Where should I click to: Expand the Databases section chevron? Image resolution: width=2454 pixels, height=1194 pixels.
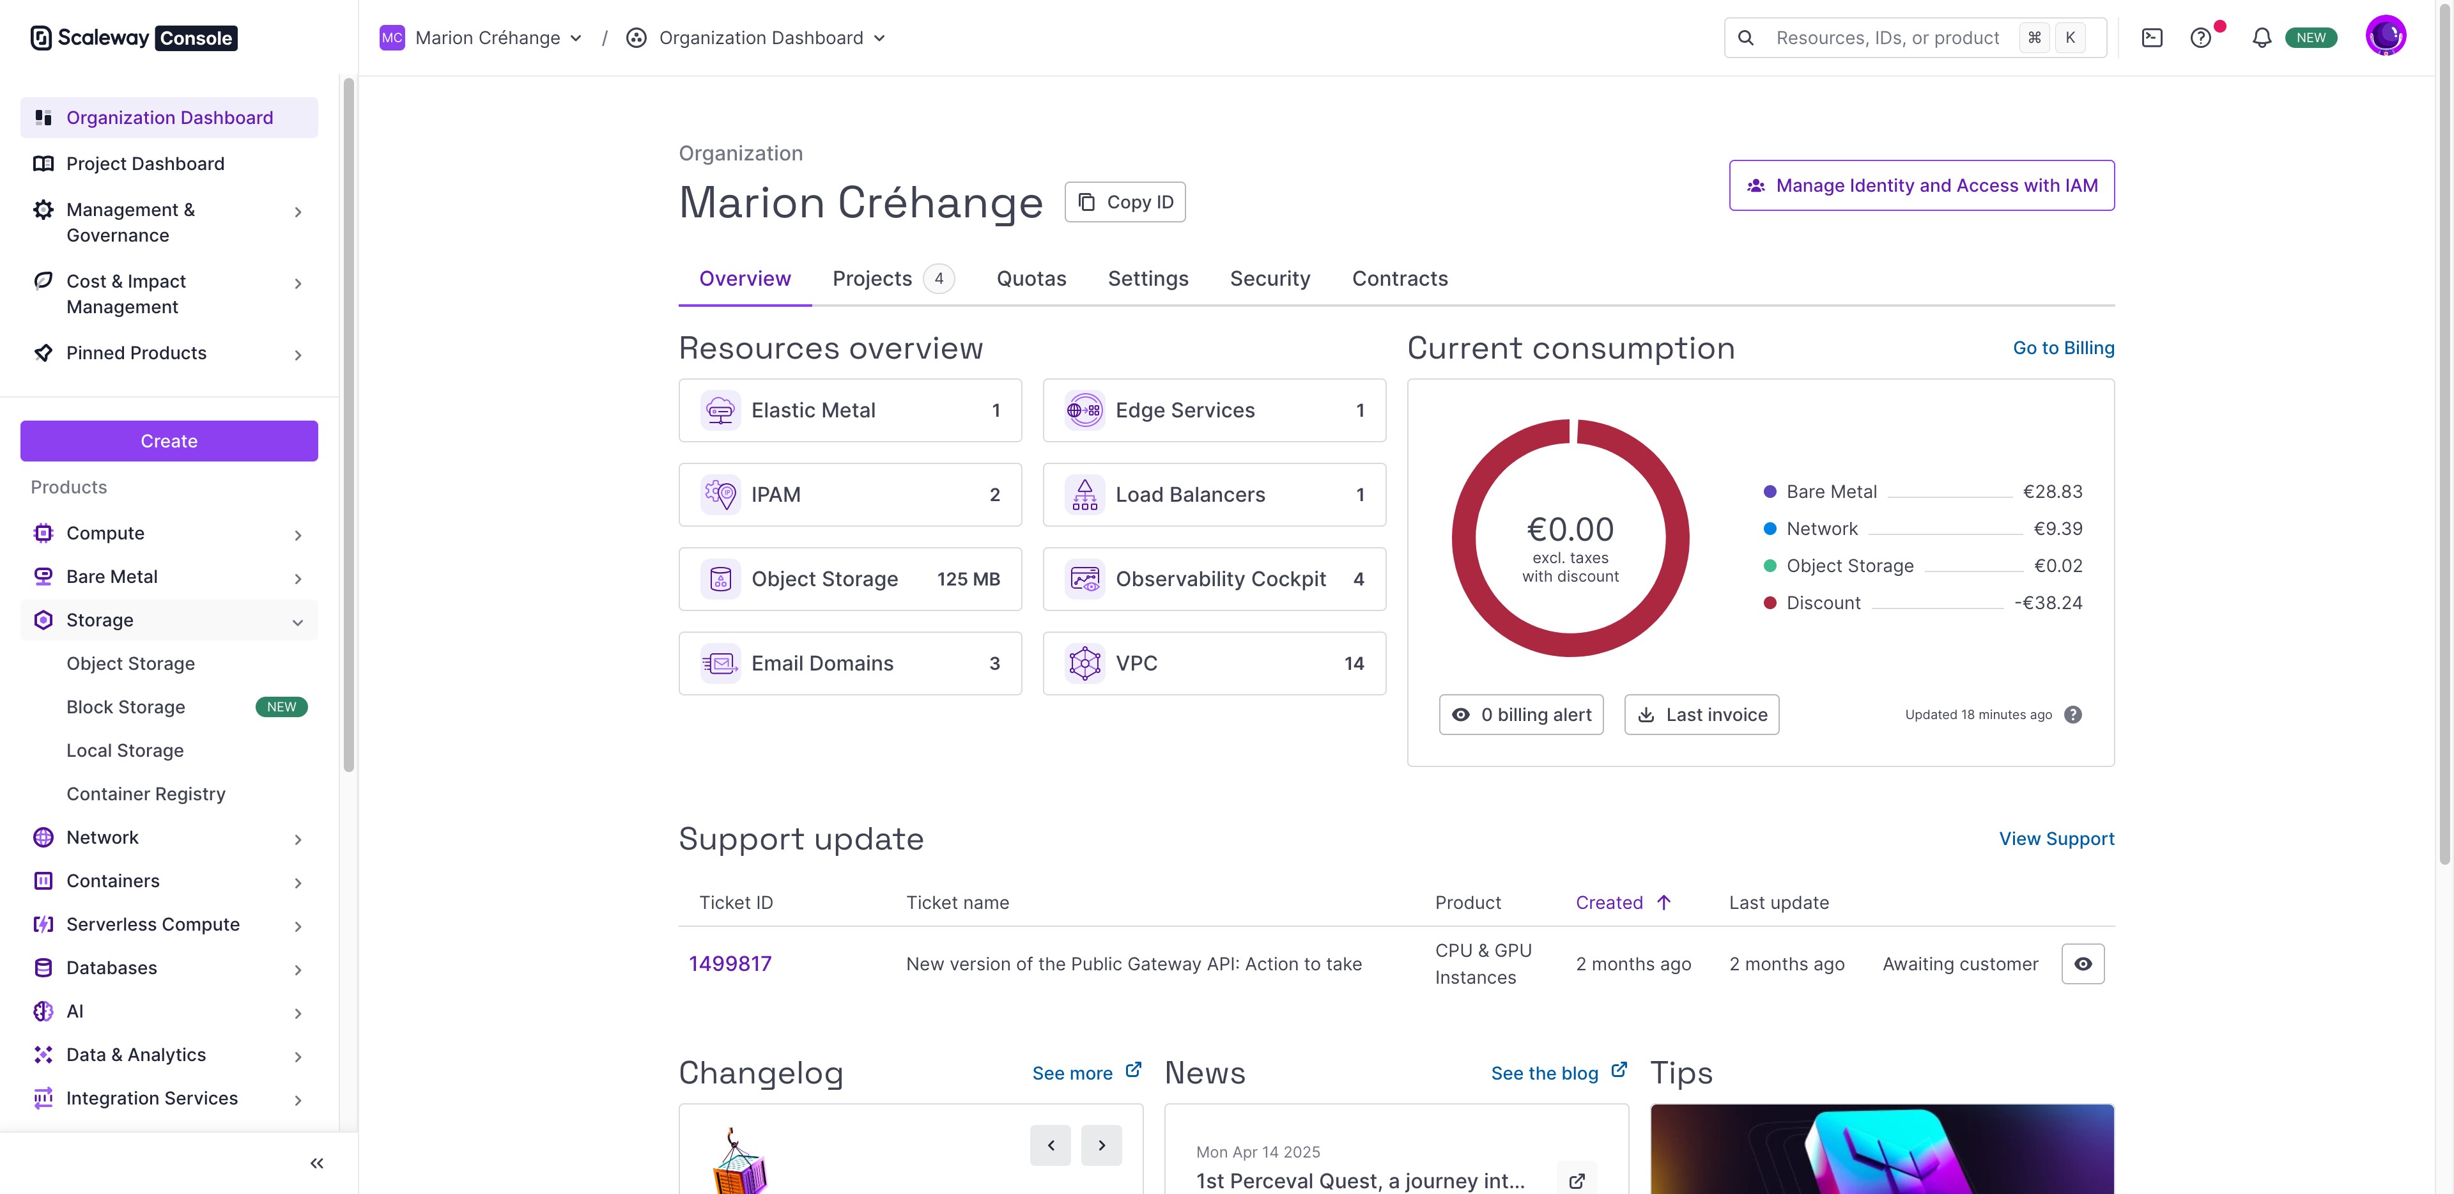pos(298,970)
